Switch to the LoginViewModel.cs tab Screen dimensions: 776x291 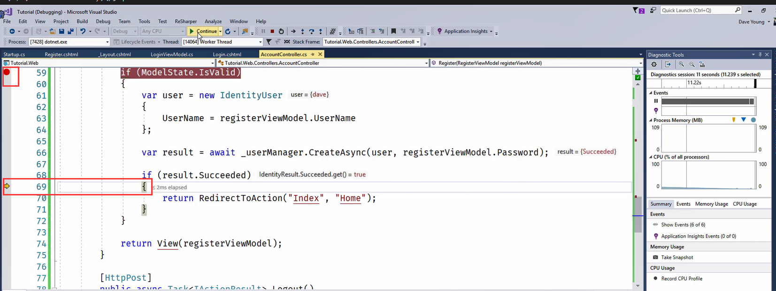(x=172, y=54)
